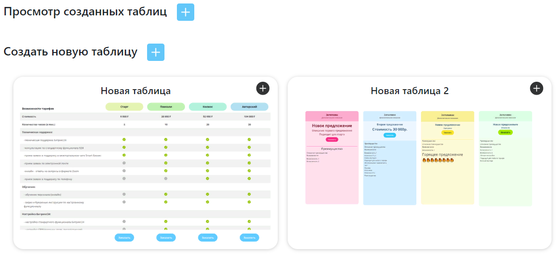The width and height of the screenshot is (558, 261).
Task: Click Стоимость 30 000р. text in blue card
Action: [x=390, y=129]
